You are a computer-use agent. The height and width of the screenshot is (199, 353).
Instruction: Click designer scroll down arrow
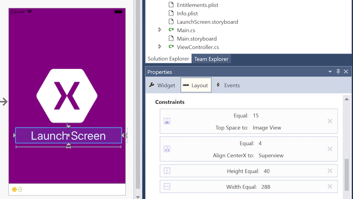pos(138,197)
